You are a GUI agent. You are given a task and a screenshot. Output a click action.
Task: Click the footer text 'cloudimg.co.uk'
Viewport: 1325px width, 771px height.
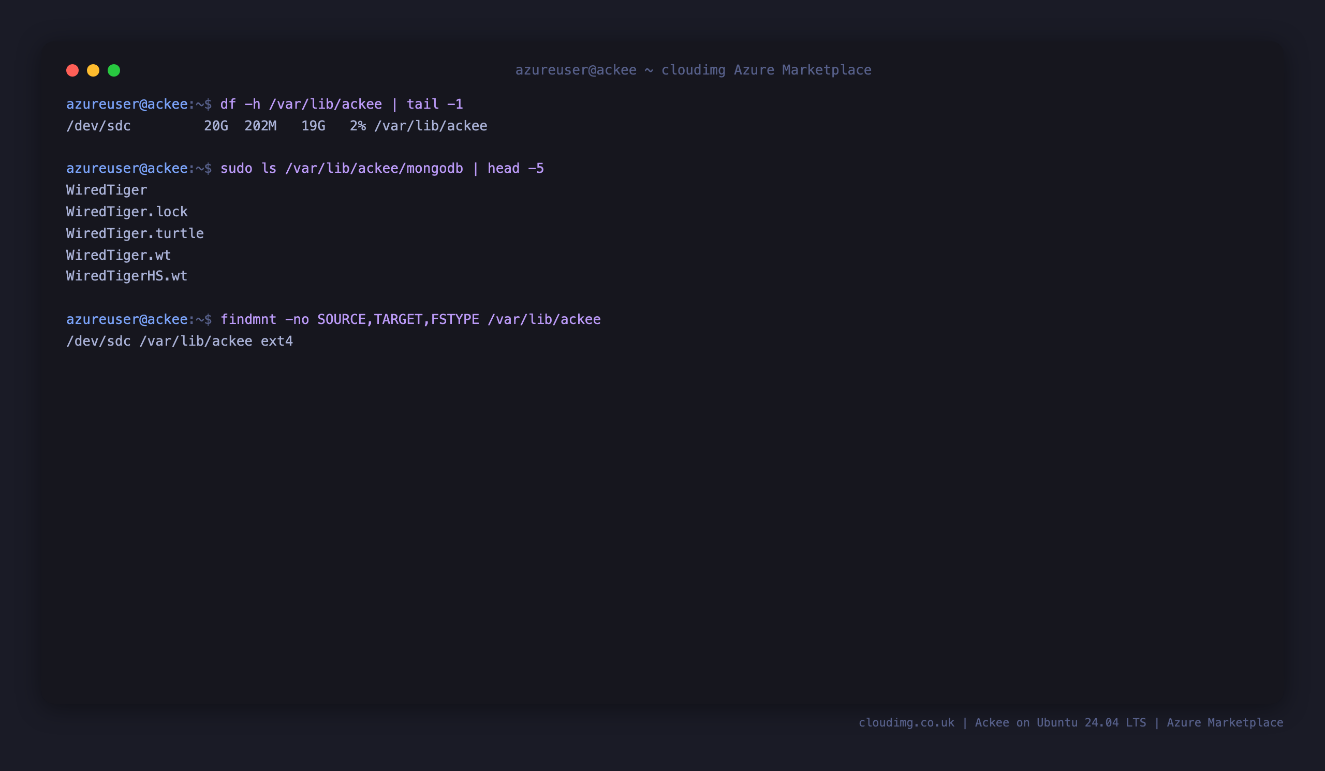point(906,723)
